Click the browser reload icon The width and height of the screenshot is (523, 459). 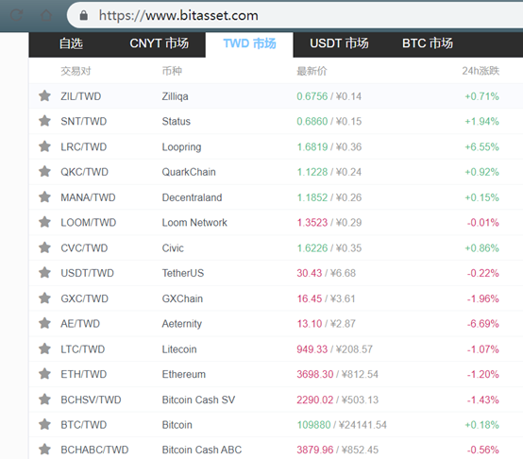click(16, 15)
